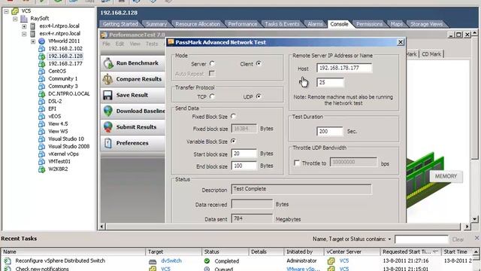Click the Run Benchmark icon button
The width and height of the screenshot is (481, 271).
(x=108, y=63)
